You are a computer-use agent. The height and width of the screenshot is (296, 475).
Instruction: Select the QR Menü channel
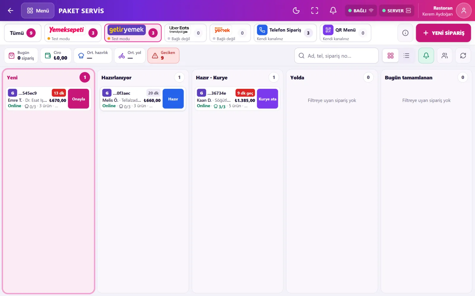click(x=345, y=33)
